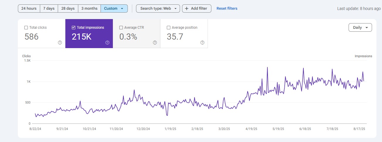Click help icon in Average CTR card
The image size is (382, 142).
[x=155, y=43]
